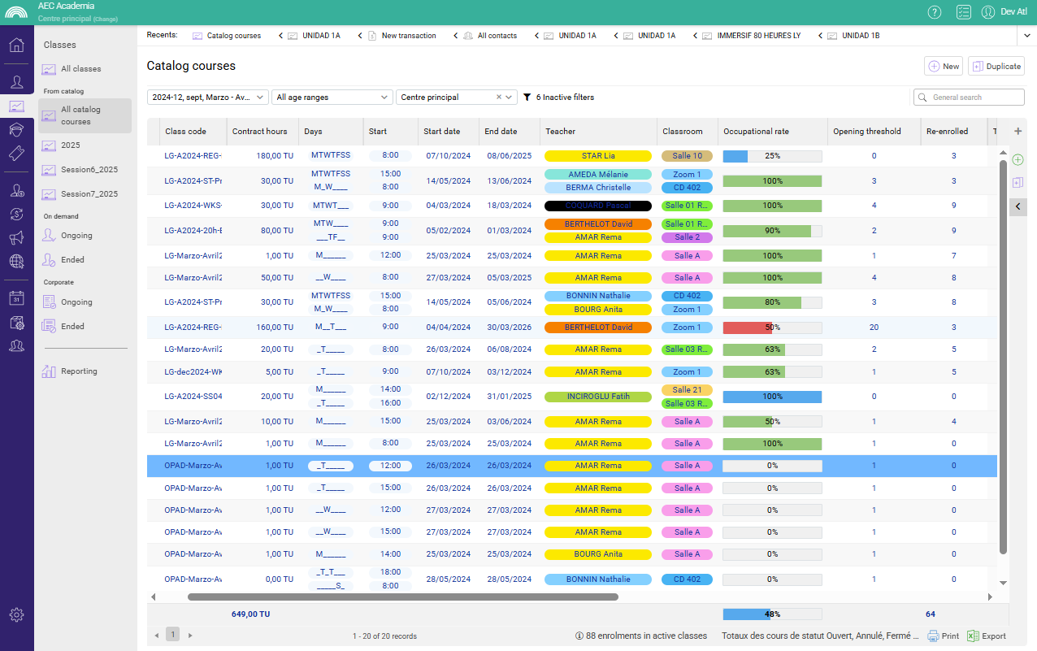Clear the Centre principal filter with the x

click(499, 97)
